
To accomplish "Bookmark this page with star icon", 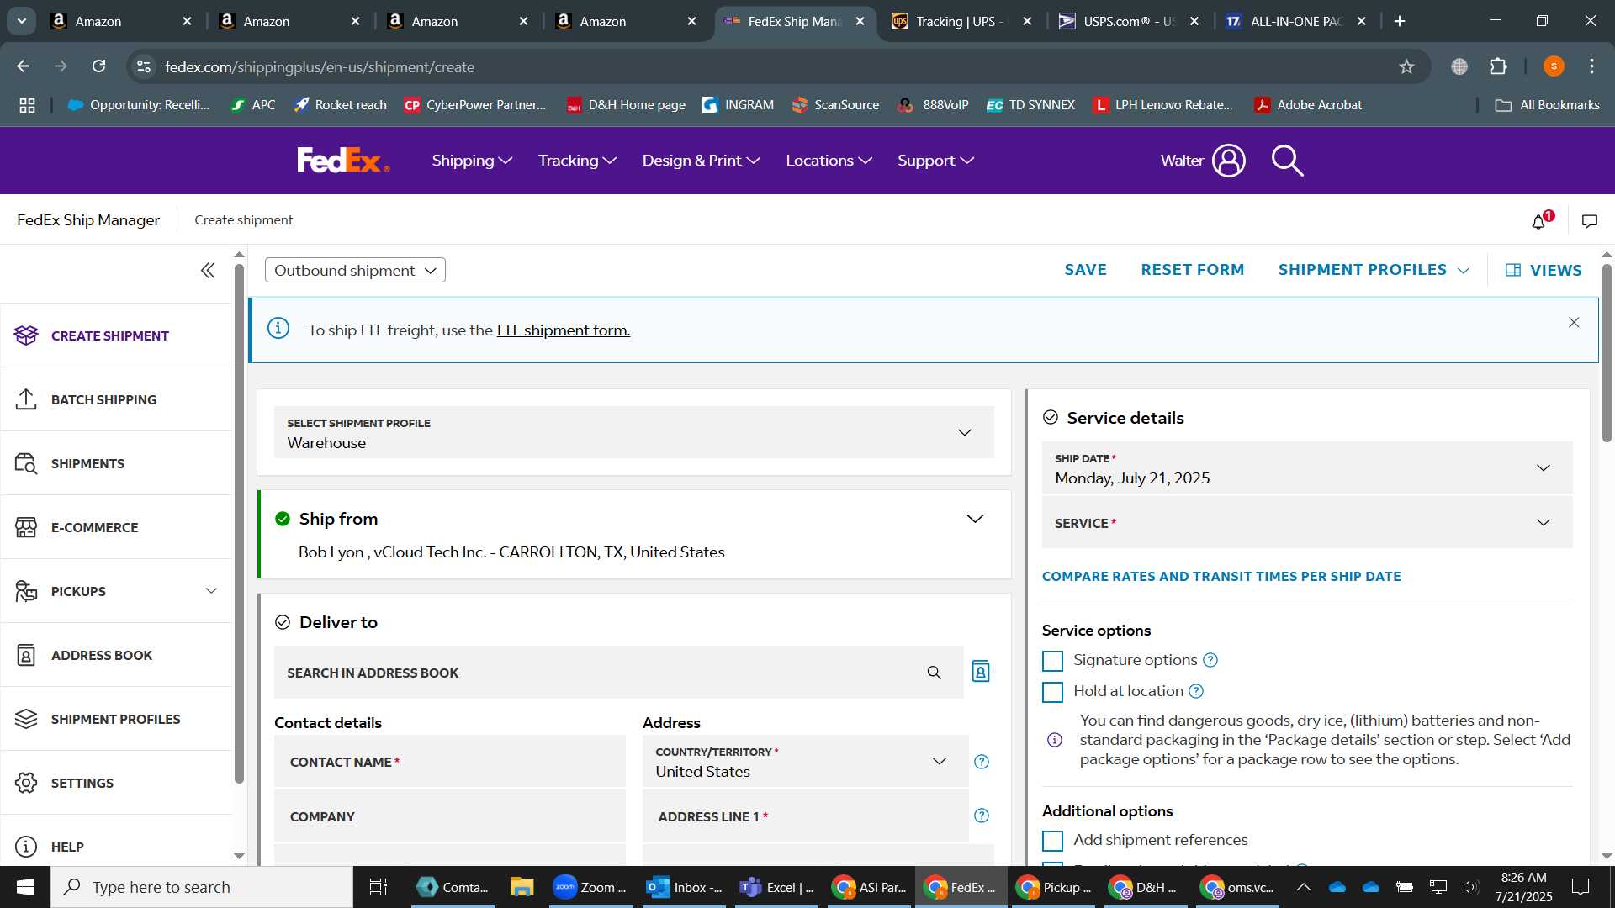I will tap(1406, 66).
